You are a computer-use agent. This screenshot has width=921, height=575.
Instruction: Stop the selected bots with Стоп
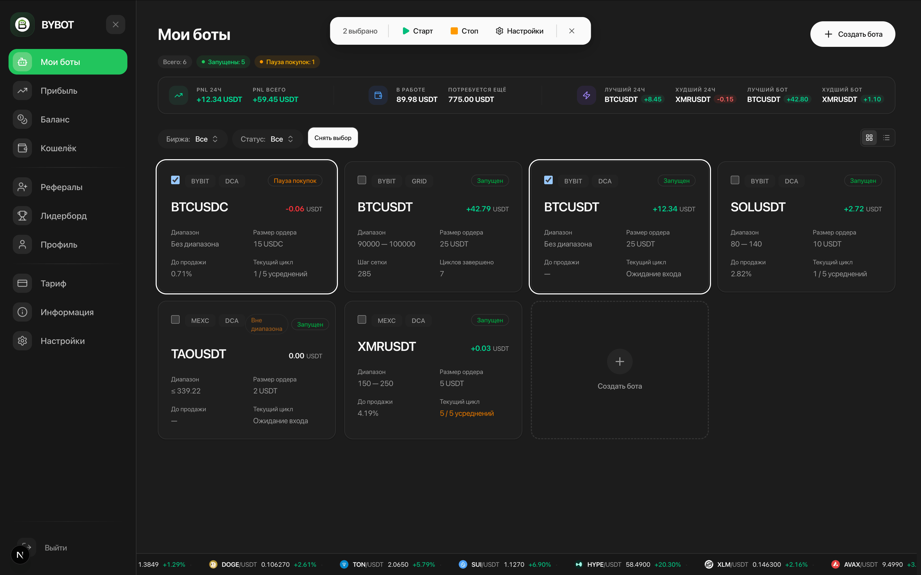pyautogui.click(x=464, y=31)
